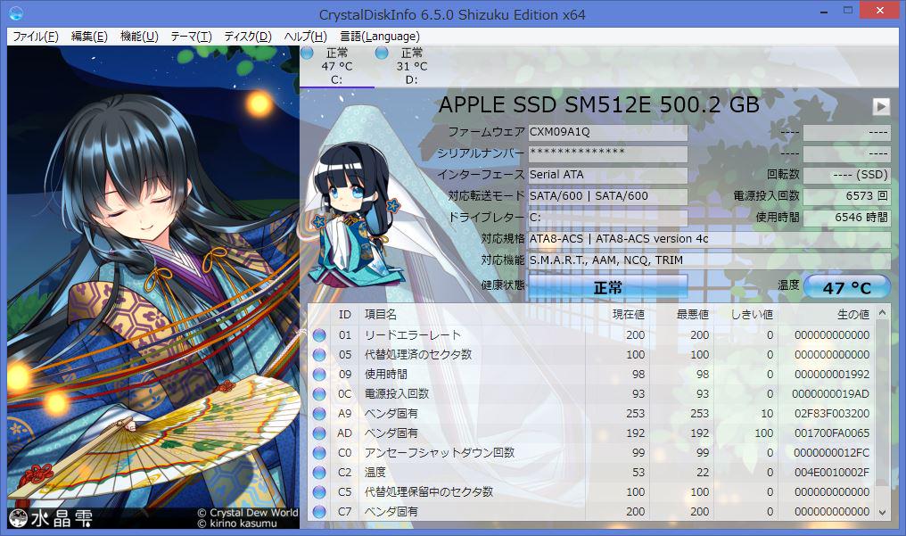Open the 機能(U) menu
The image size is (906, 536).
point(138,37)
